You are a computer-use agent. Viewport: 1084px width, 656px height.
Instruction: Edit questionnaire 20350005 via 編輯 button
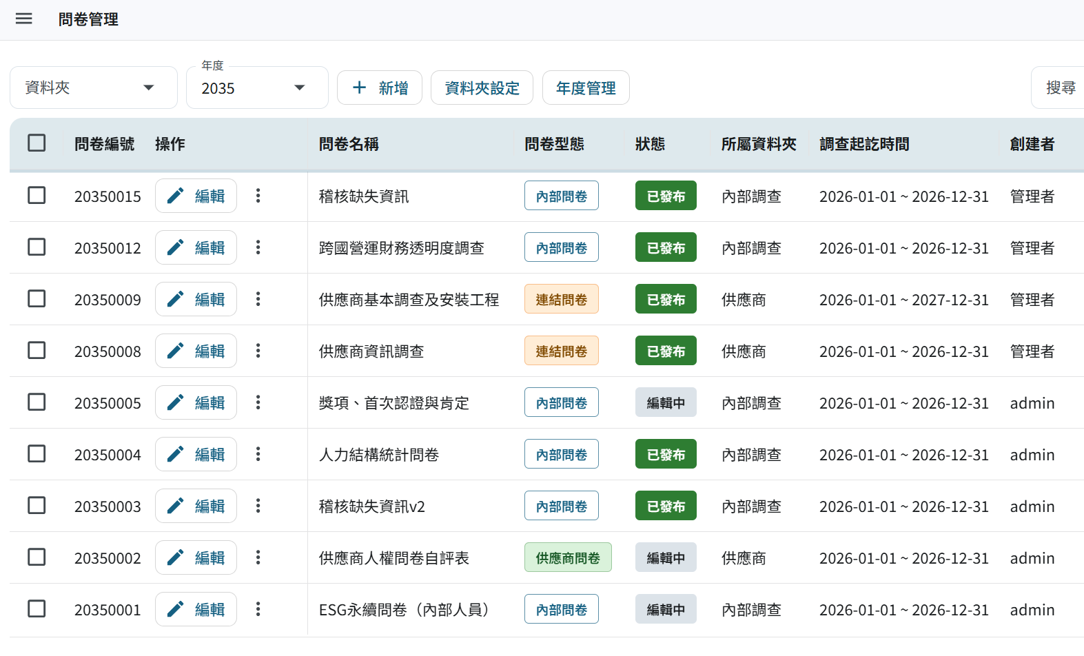click(x=196, y=402)
